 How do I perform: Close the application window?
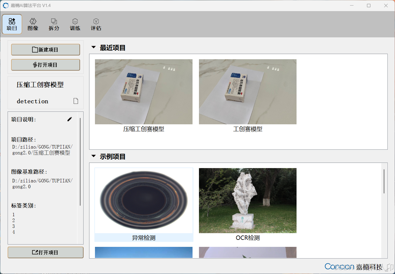[x=386, y=6]
